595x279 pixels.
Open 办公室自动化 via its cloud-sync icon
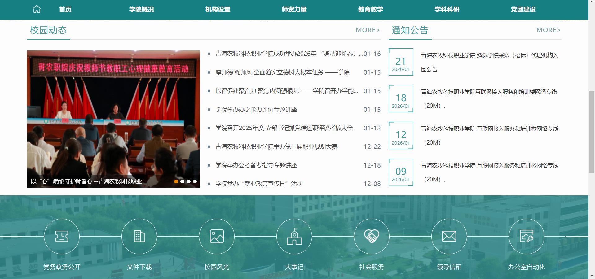(x=527, y=236)
